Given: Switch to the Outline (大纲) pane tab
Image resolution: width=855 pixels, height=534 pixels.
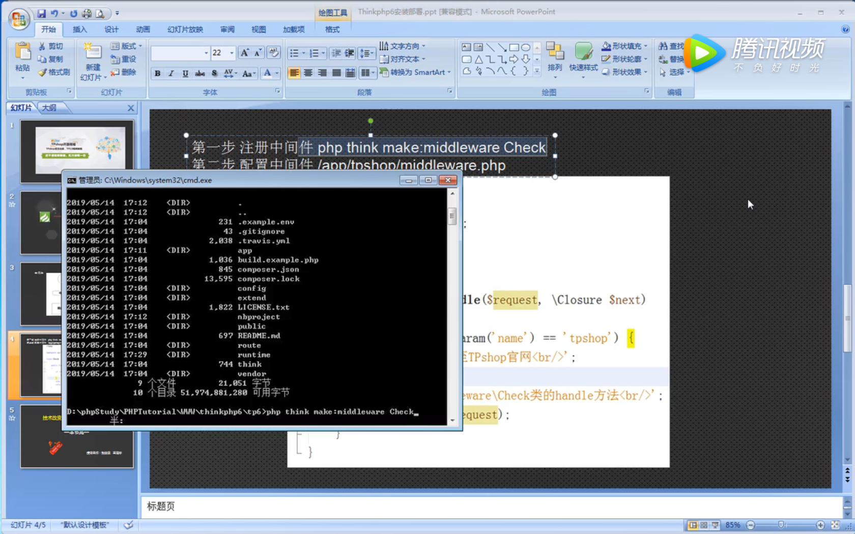Looking at the screenshot, I should 49,108.
